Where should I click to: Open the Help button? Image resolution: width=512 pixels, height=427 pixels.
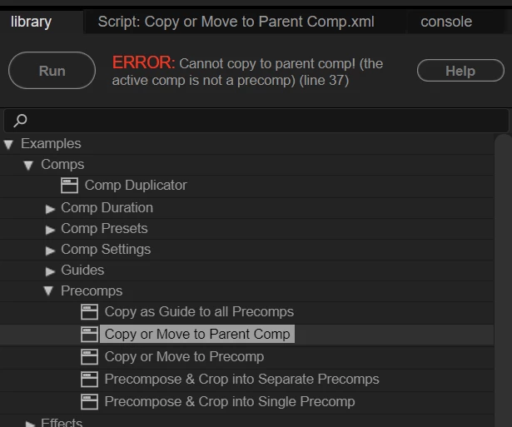coord(460,71)
